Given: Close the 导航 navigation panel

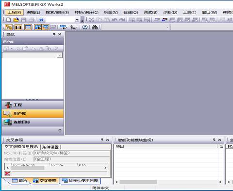Looking at the screenshot, I should (x=60, y=34).
